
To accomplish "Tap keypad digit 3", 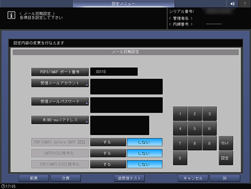I will pyautogui.click(x=209, y=113).
